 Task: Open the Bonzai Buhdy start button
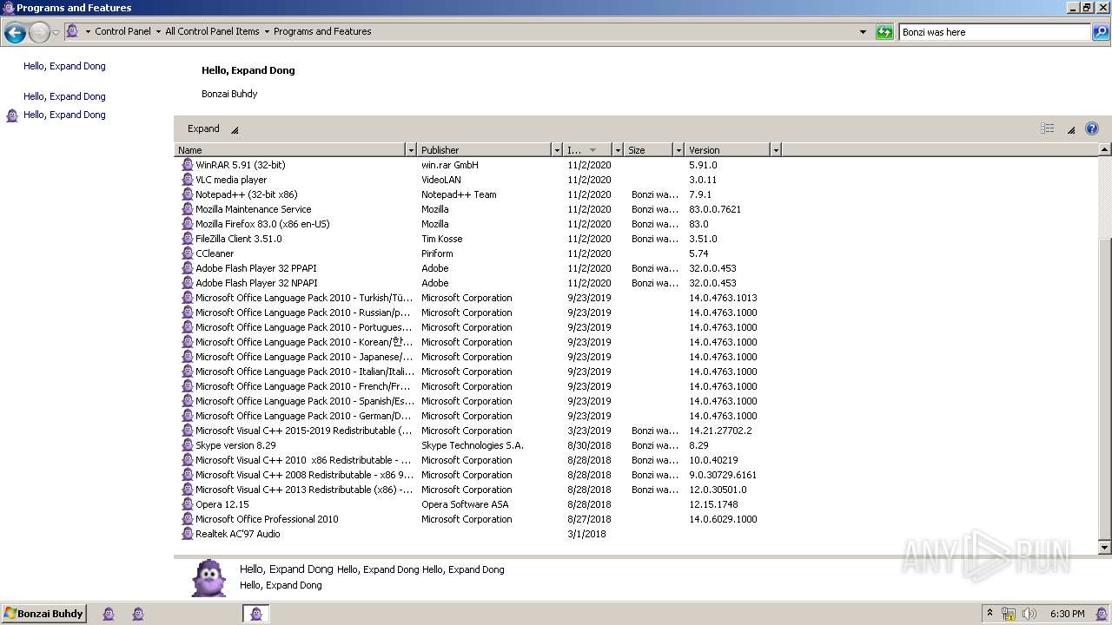click(x=44, y=614)
